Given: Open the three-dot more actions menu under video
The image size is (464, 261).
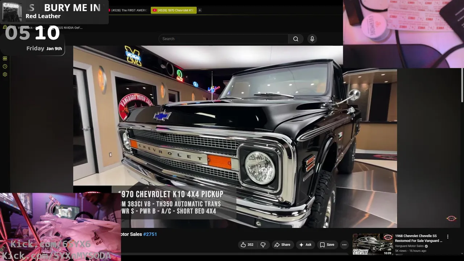Looking at the screenshot, I should click(x=344, y=245).
